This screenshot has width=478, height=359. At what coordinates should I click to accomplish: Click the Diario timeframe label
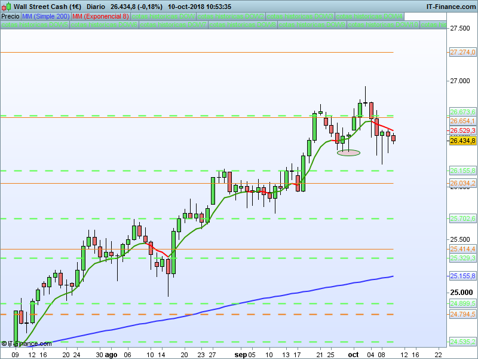[96, 7]
